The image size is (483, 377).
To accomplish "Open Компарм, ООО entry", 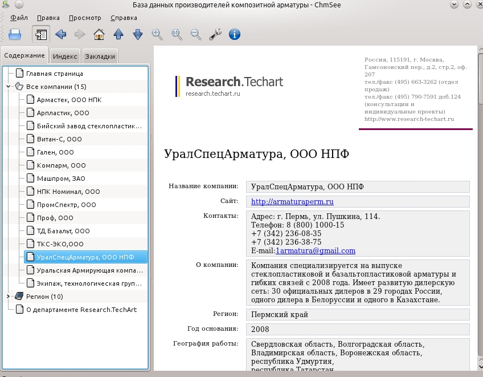I will tap(62, 165).
